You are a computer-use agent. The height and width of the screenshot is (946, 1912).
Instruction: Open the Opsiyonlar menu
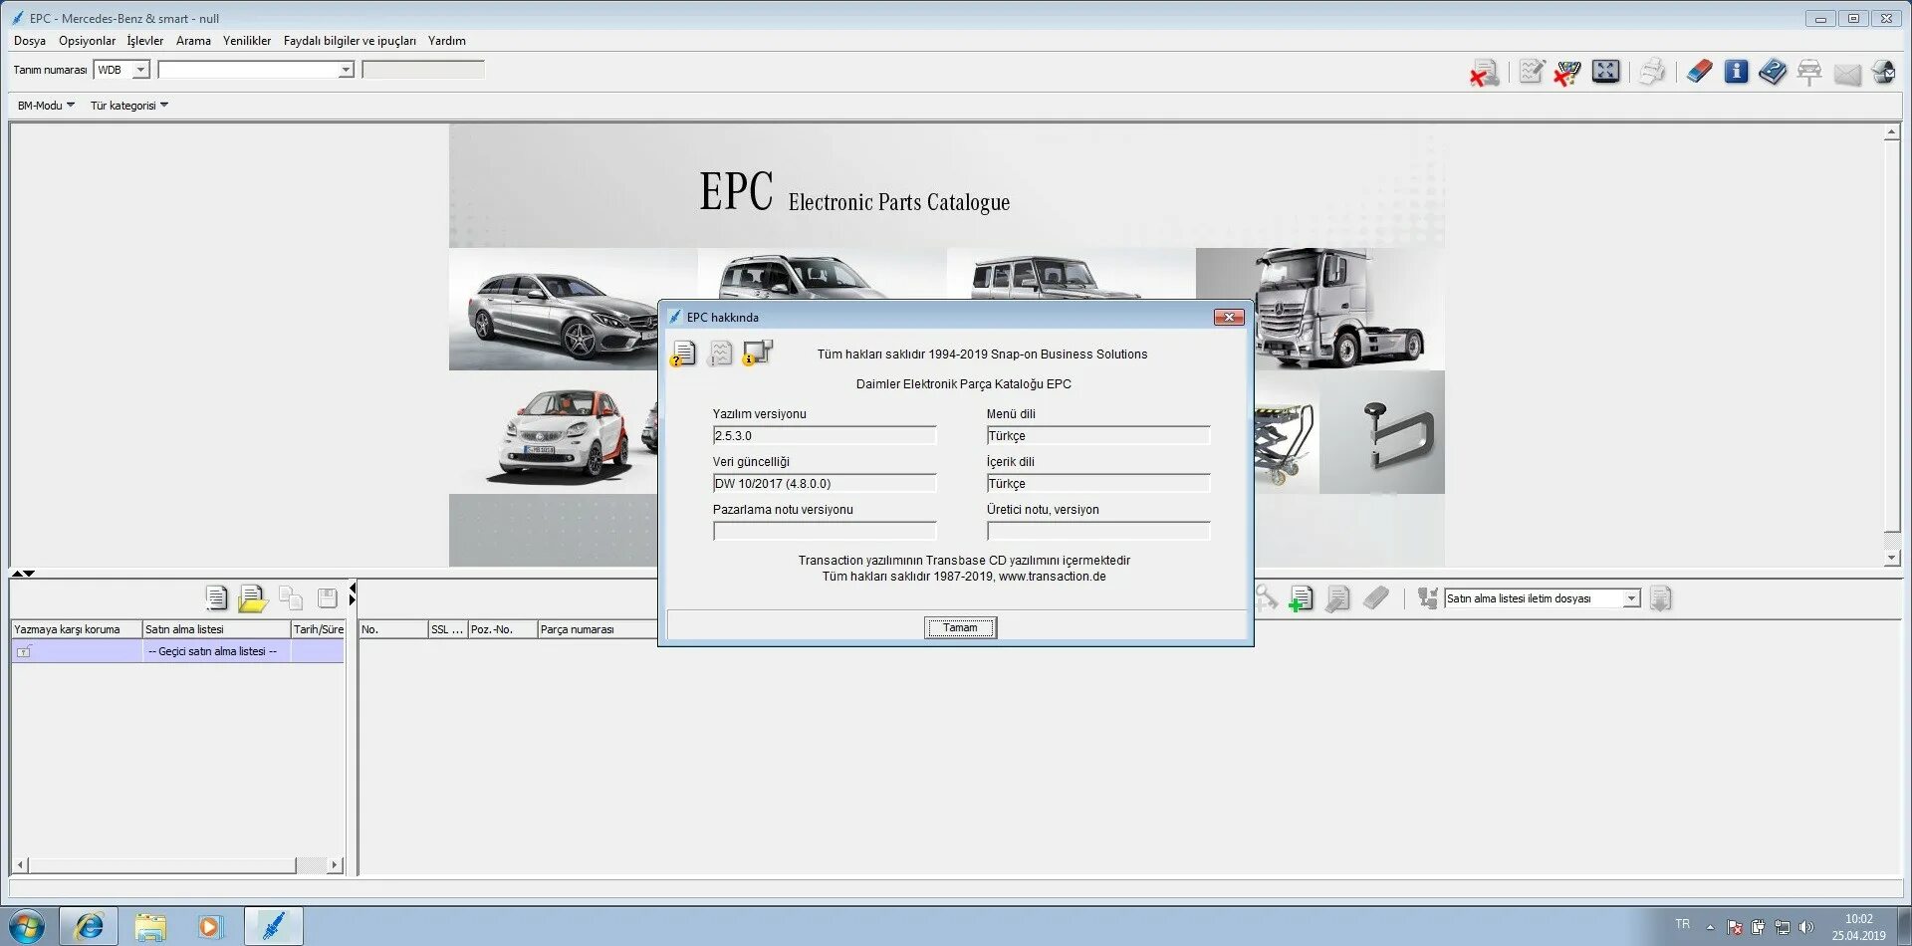coord(87,41)
